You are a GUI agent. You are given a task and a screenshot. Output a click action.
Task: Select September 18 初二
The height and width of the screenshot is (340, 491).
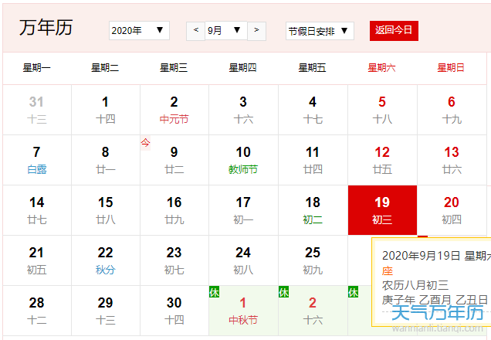click(x=313, y=210)
